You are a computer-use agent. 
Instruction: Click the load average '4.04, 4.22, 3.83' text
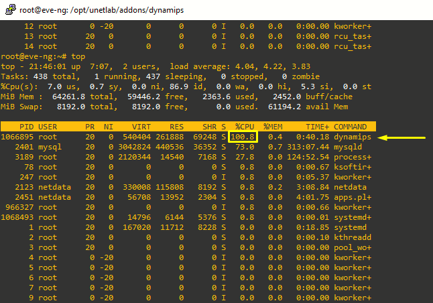click(x=273, y=66)
